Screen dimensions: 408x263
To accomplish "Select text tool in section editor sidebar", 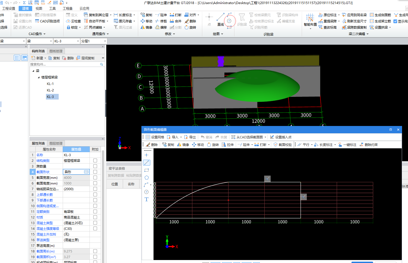I will click(x=147, y=199).
